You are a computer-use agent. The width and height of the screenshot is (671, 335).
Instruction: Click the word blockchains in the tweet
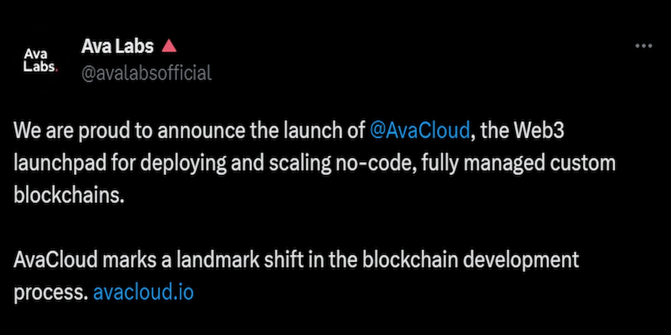[x=68, y=194]
